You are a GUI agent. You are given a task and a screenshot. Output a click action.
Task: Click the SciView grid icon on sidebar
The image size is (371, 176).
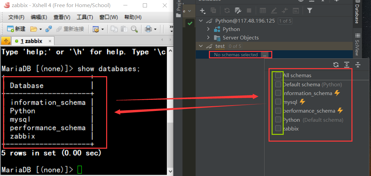[358, 35]
